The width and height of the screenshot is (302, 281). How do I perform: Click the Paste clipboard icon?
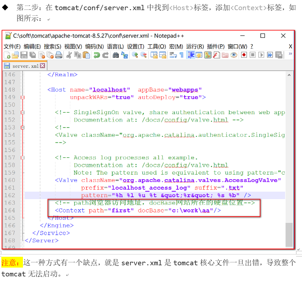[86, 55]
